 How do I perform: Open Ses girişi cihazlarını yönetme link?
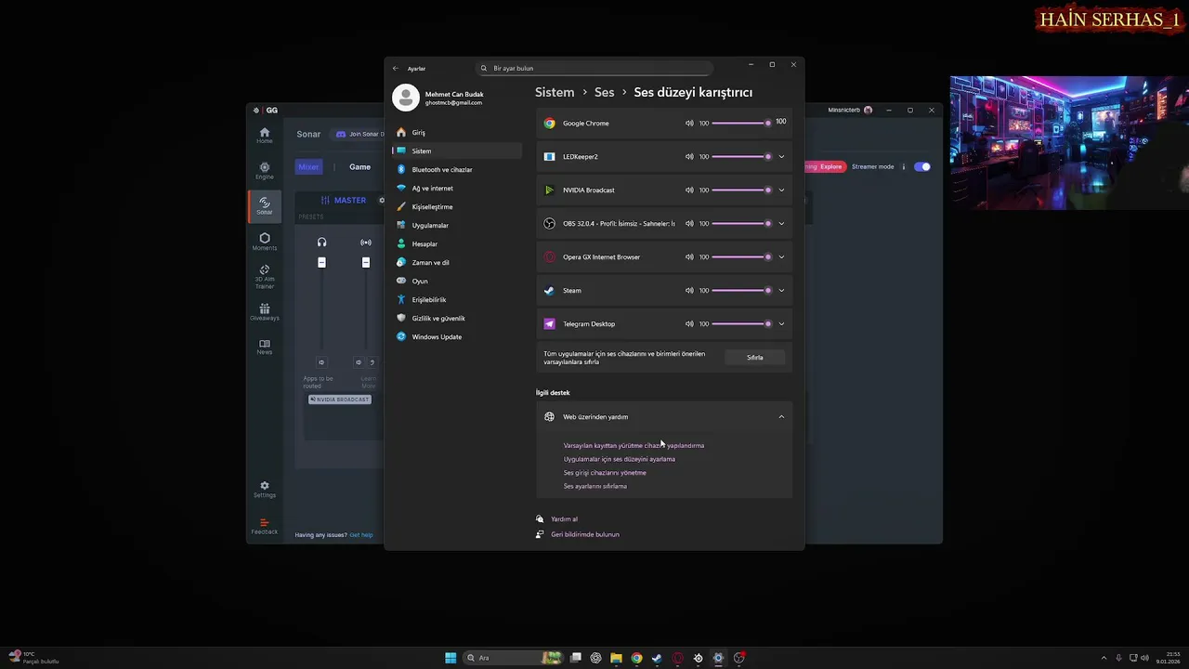pos(605,472)
